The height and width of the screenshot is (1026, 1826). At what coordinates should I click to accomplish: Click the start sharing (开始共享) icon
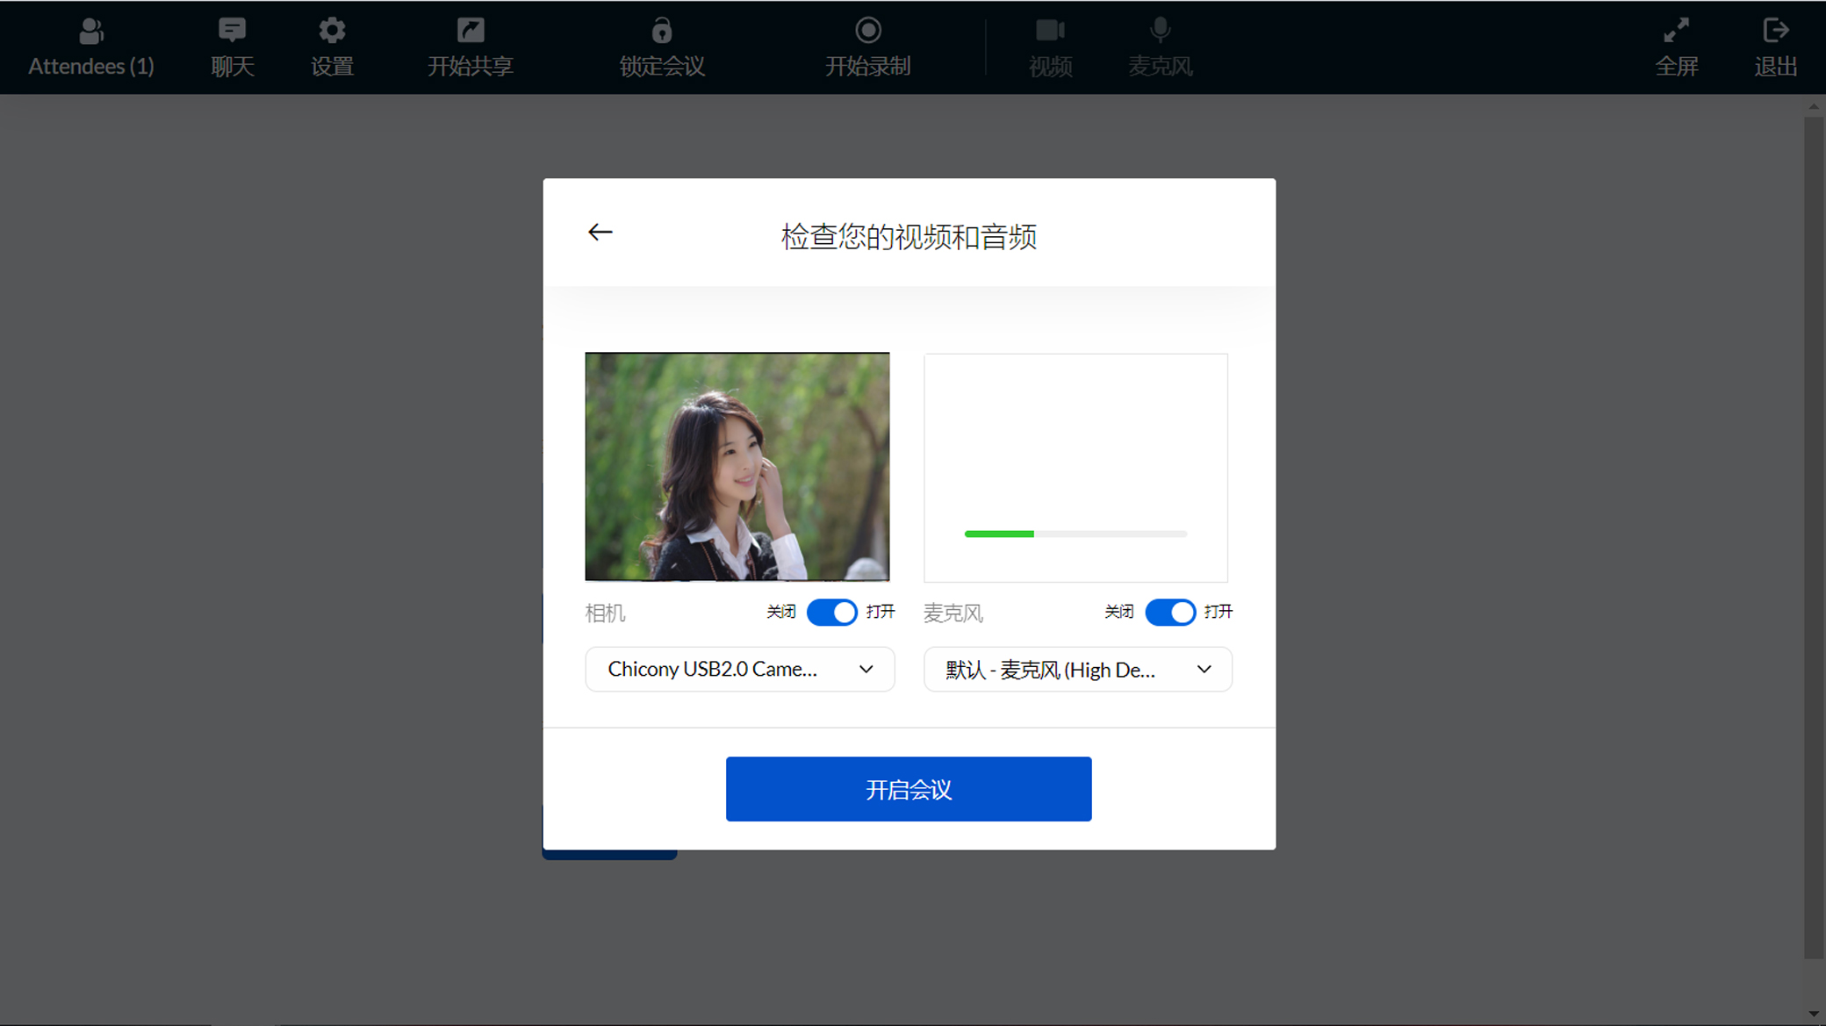tap(471, 32)
